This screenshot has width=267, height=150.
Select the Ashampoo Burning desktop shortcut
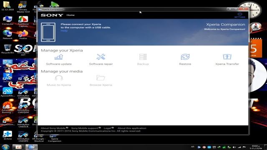pyautogui.click(x=8, y=107)
